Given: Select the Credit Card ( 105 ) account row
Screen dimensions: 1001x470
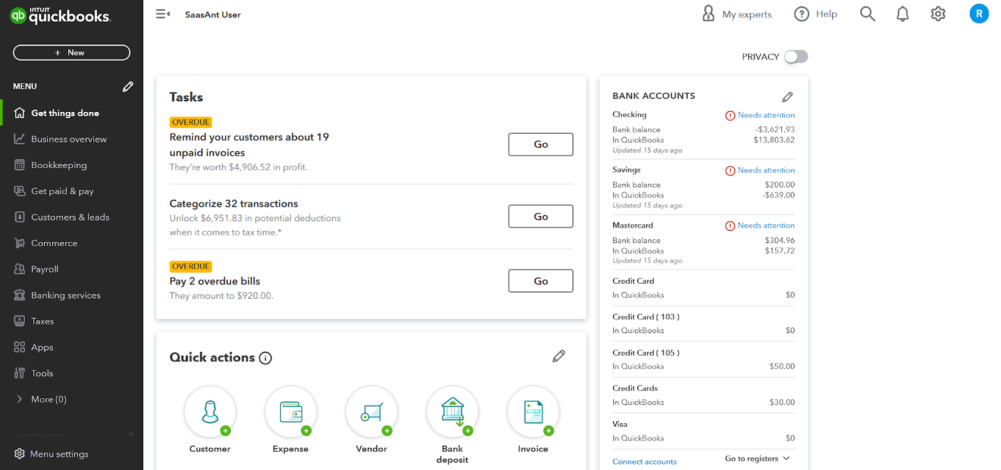Looking at the screenshot, I should point(703,359).
